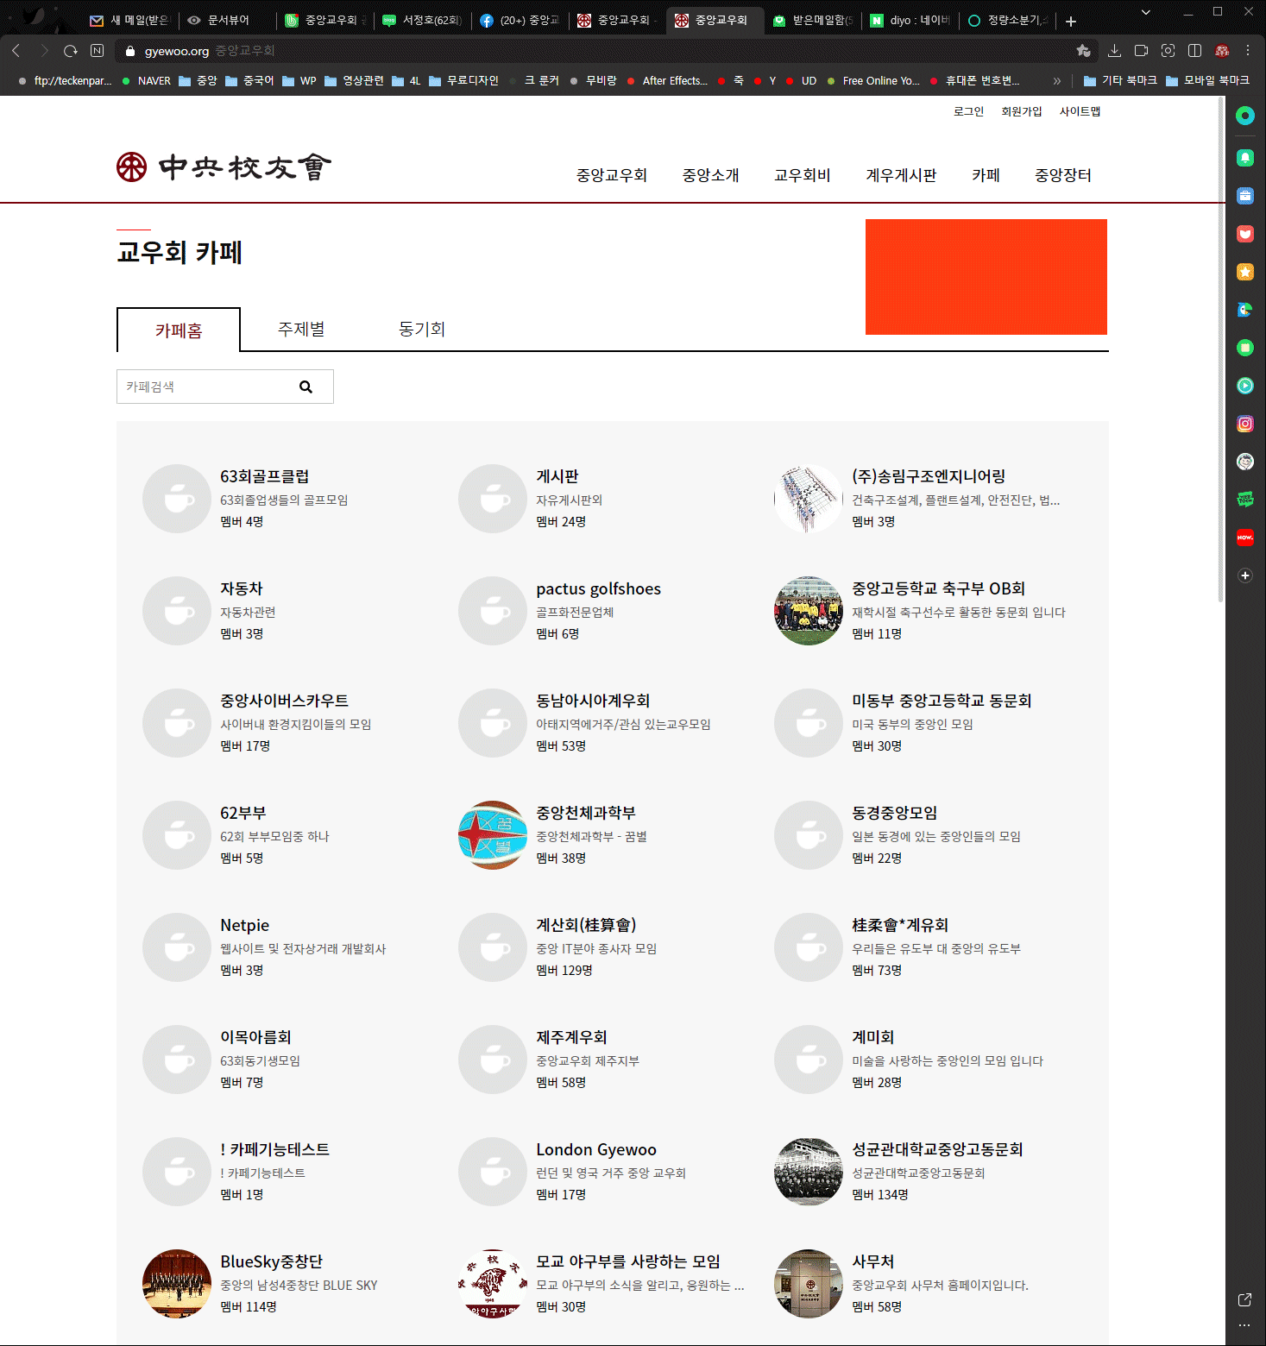Click the orange-red banner box
This screenshot has width=1266, height=1346.
coord(986,277)
